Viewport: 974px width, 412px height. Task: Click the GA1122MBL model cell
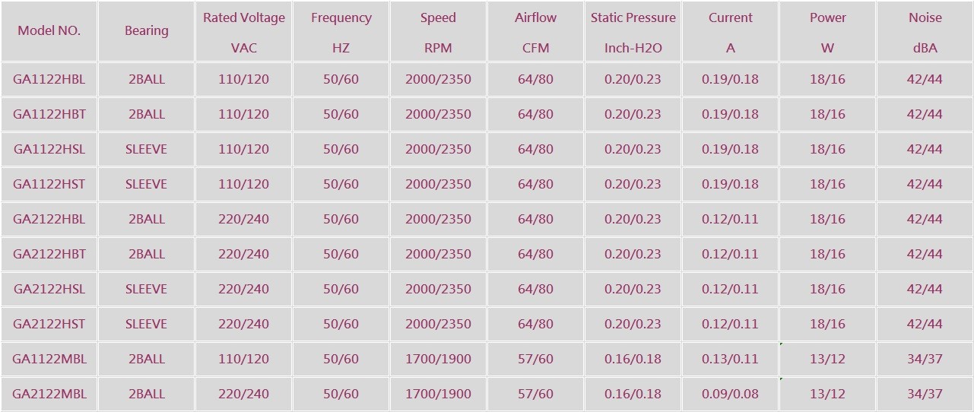tap(49, 359)
